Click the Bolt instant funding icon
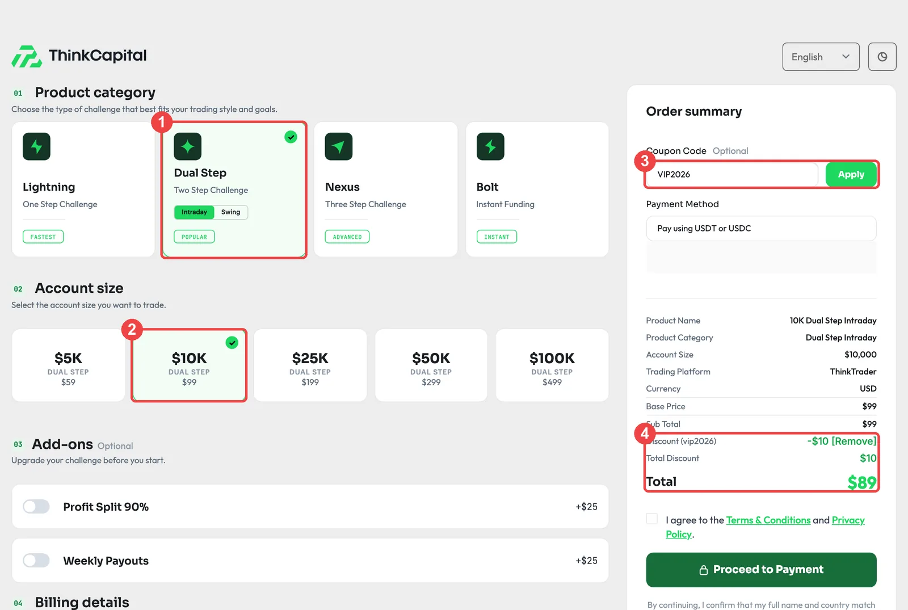The image size is (908, 610). tap(490, 146)
